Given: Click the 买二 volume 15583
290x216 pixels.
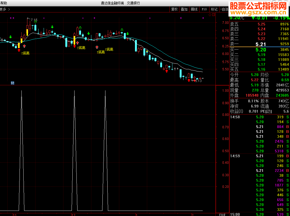Looking at the screenshot, I should coord(283,55).
